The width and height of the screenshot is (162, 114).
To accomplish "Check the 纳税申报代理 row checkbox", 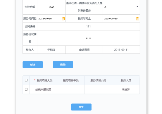I will (26, 89).
